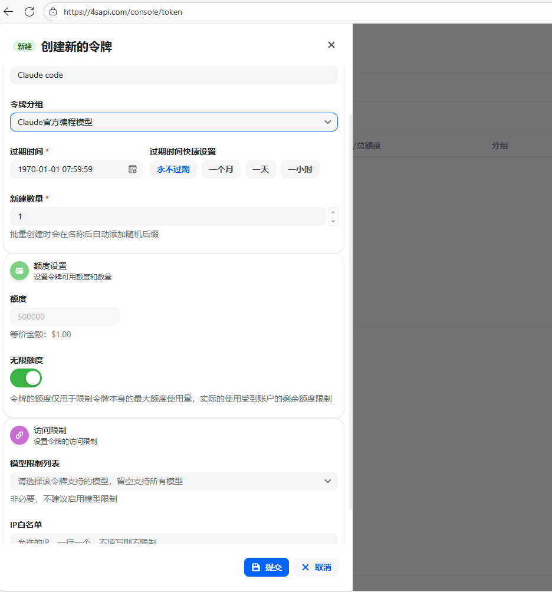Toggle the 无限额度 switch
The height and width of the screenshot is (592, 552).
(x=26, y=378)
